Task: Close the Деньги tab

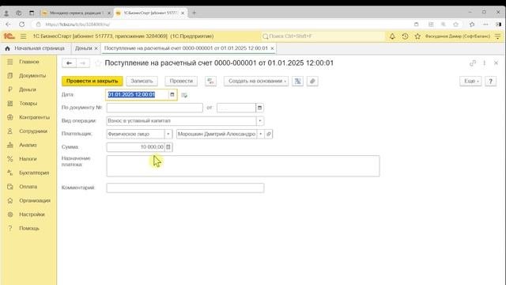Action: point(96,48)
